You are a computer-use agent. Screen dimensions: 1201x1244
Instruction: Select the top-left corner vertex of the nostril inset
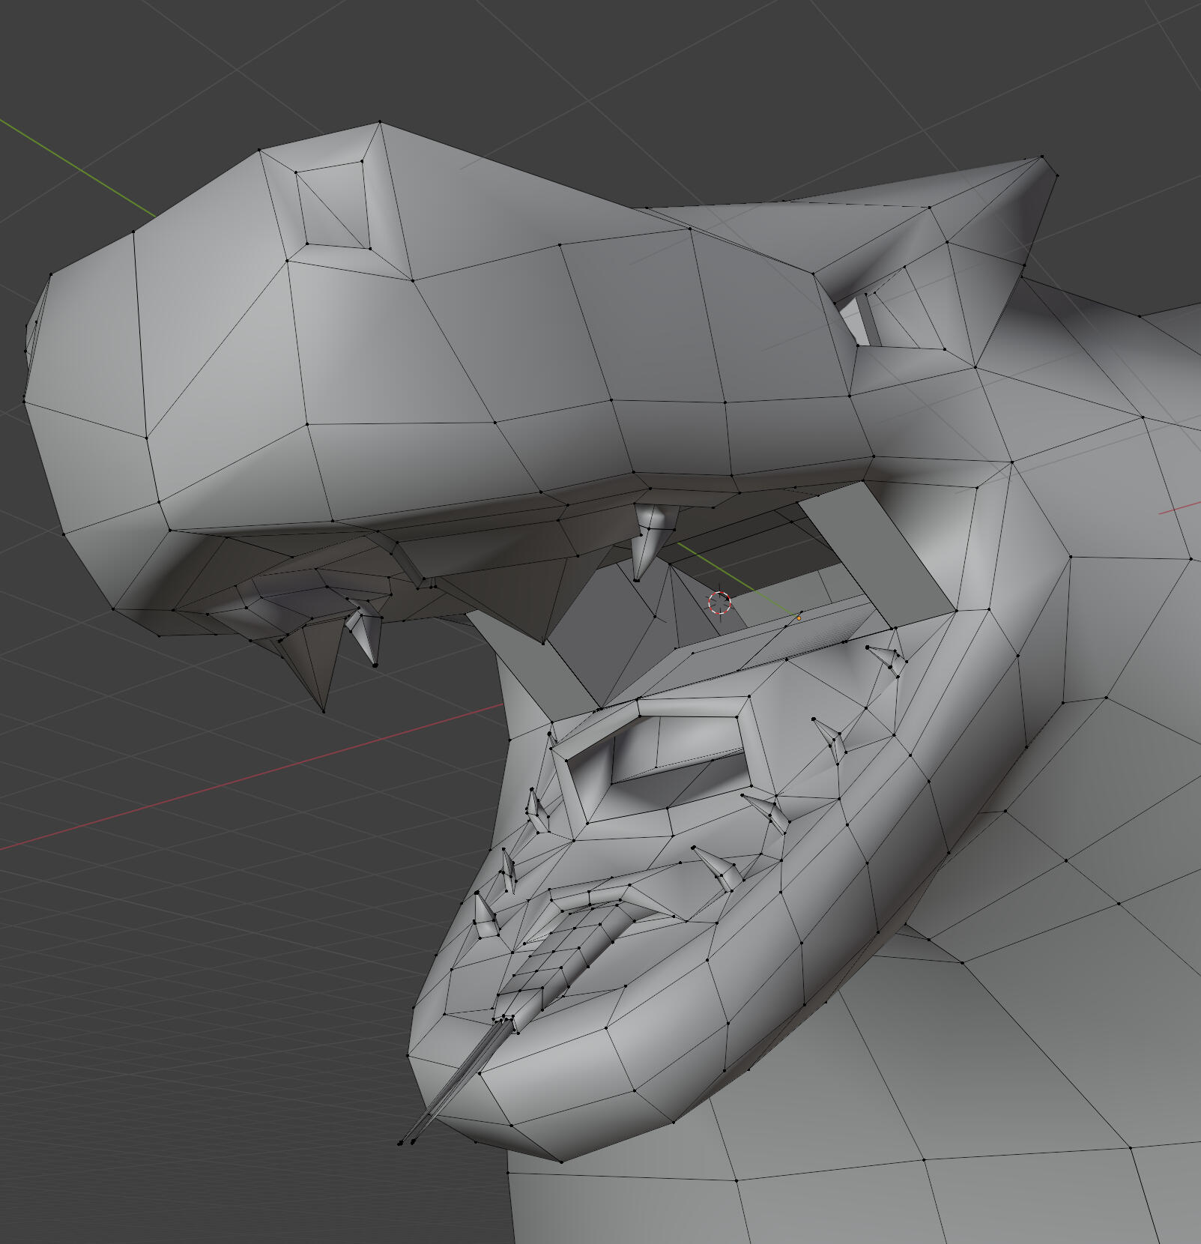pyautogui.click(x=296, y=172)
